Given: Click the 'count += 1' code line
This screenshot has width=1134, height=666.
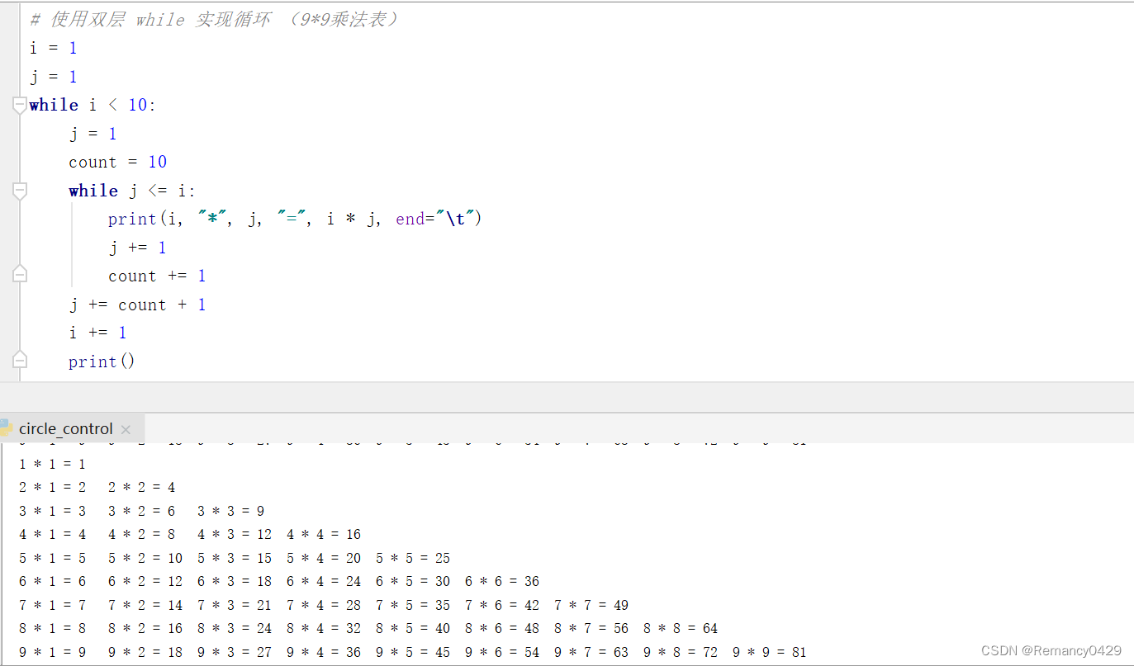Looking at the screenshot, I should click(157, 276).
